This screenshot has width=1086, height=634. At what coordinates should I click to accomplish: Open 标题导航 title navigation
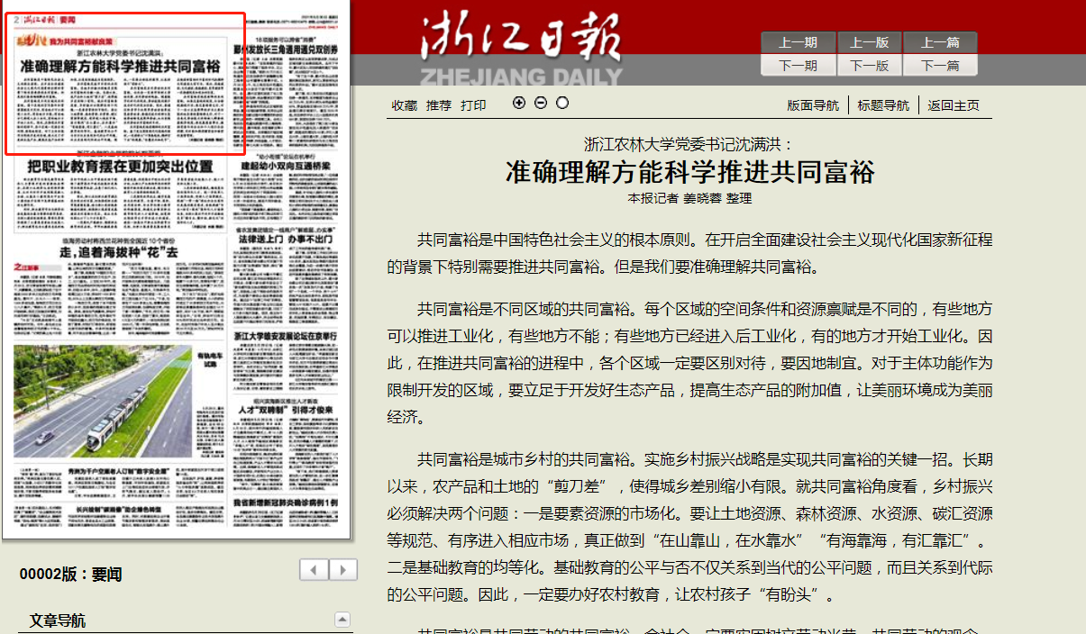click(x=883, y=105)
